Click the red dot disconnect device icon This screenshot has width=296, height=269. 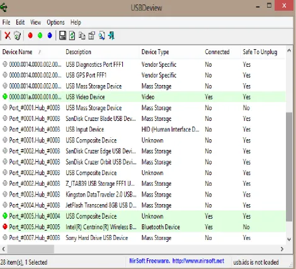tap(30, 35)
